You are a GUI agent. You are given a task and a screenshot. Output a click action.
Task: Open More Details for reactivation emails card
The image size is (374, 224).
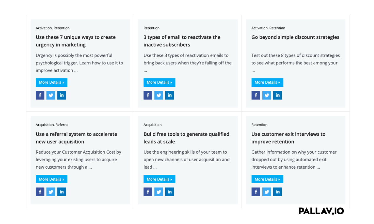click(x=159, y=82)
